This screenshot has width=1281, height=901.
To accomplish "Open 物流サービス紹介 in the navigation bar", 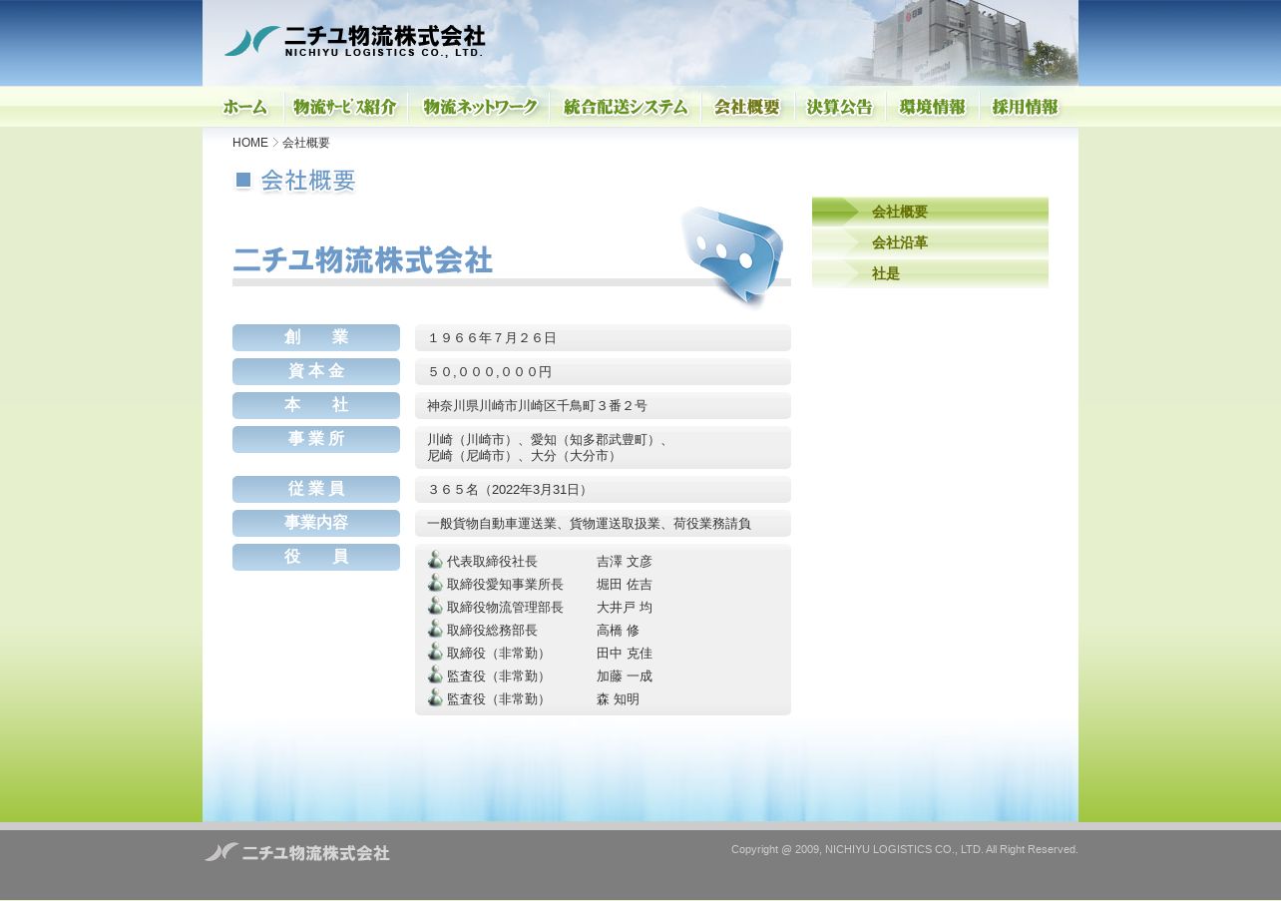I will (346, 107).
